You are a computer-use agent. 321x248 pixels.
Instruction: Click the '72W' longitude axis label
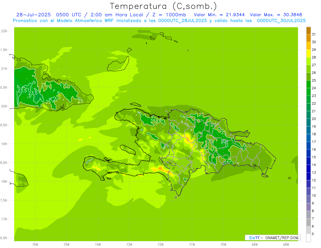160,244
